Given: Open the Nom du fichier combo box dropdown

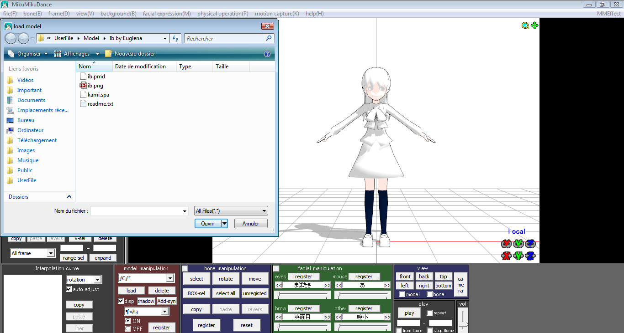Looking at the screenshot, I should click(x=185, y=211).
